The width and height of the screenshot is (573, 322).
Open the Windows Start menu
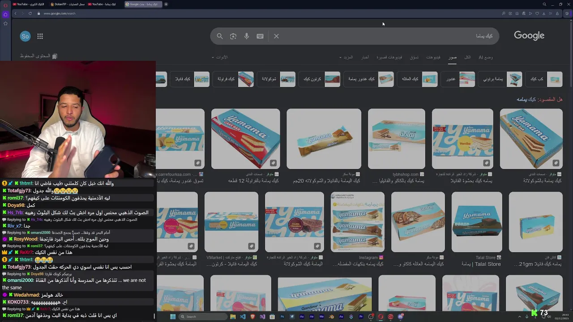point(173,317)
